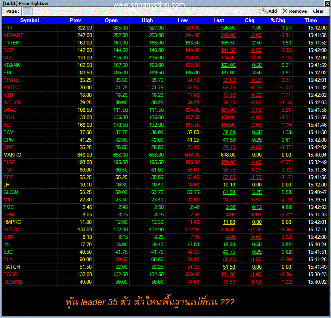Click the Time column header
This screenshot has width=331, height=318.
310,20
